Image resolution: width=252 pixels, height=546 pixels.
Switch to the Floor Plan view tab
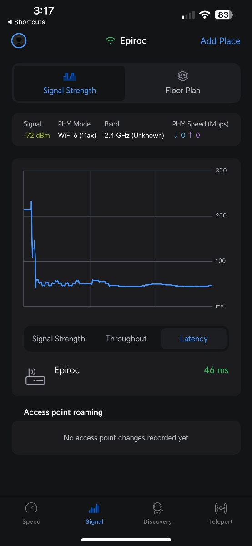click(x=183, y=83)
